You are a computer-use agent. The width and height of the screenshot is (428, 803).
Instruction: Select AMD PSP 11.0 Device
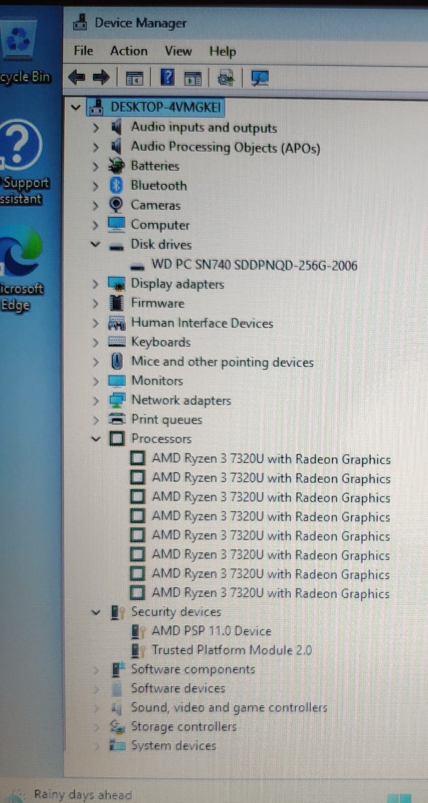coord(211,631)
